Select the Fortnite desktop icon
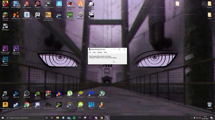 (x=59, y=4)
